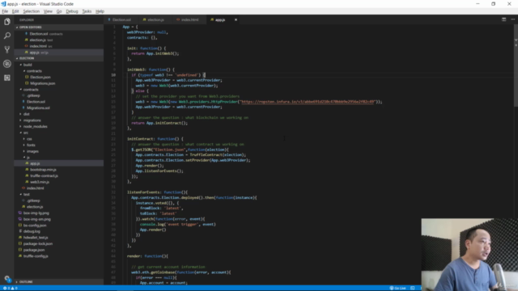Expand the images folder
Image resolution: width=518 pixels, height=291 pixels.
pos(59,151)
